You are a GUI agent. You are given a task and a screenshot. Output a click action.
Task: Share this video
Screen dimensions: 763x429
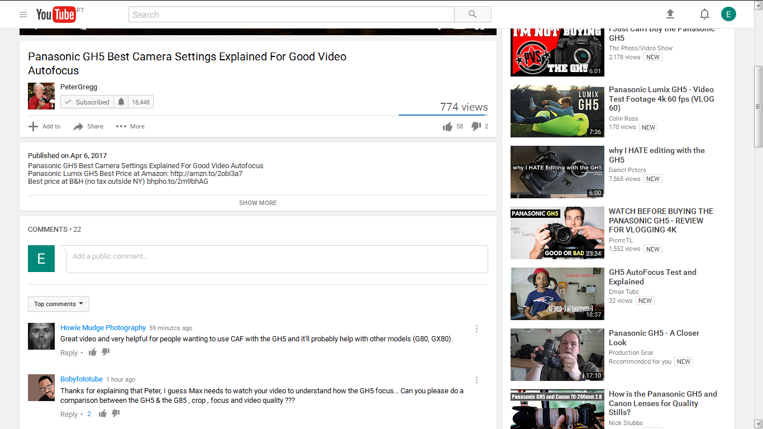(x=88, y=126)
